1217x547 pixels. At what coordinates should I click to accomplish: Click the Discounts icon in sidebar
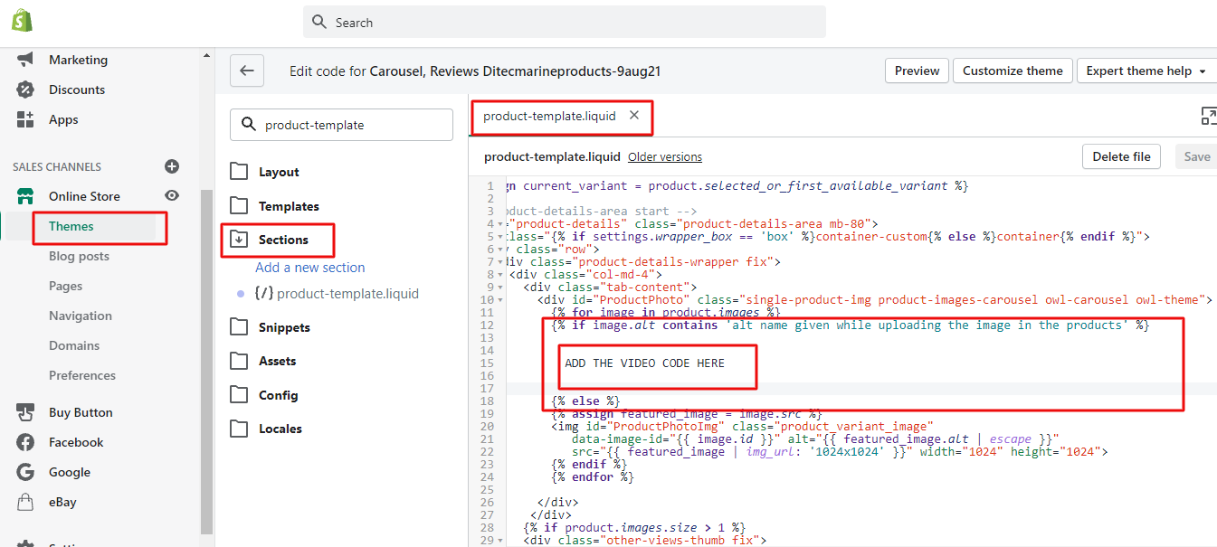click(x=25, y=90)
